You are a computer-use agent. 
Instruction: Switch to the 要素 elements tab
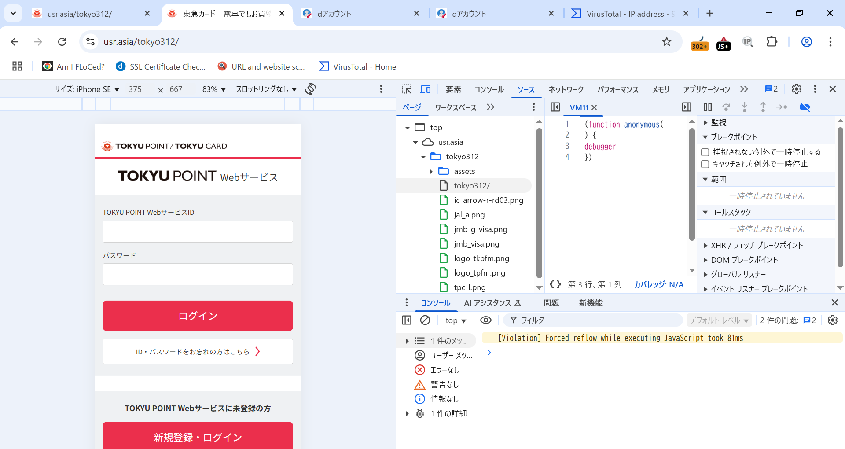(x=453, y=89)
